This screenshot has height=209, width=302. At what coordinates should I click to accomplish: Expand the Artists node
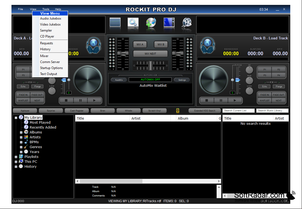[x=21, y=138]
